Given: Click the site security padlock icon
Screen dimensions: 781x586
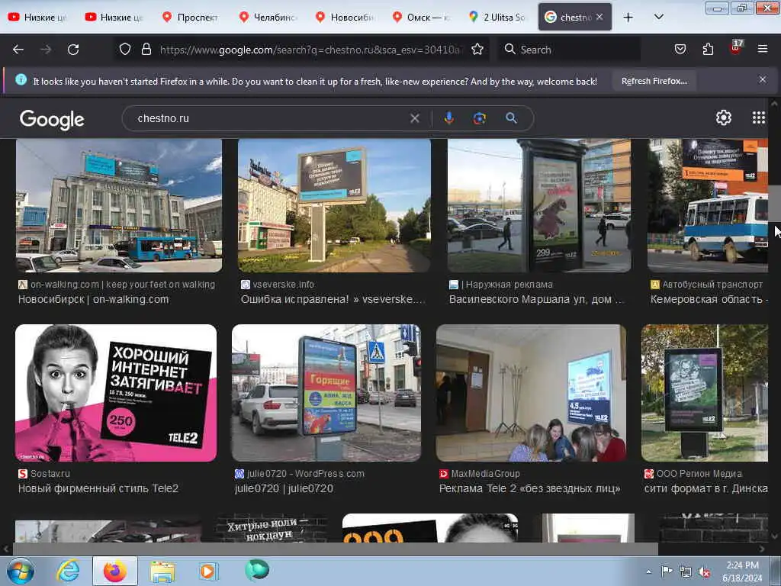Looking at the screenshot, I should pyautogui.click(x=146, y=49).
